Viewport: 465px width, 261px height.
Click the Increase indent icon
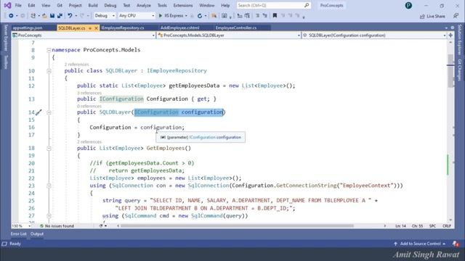pos(264,16)
